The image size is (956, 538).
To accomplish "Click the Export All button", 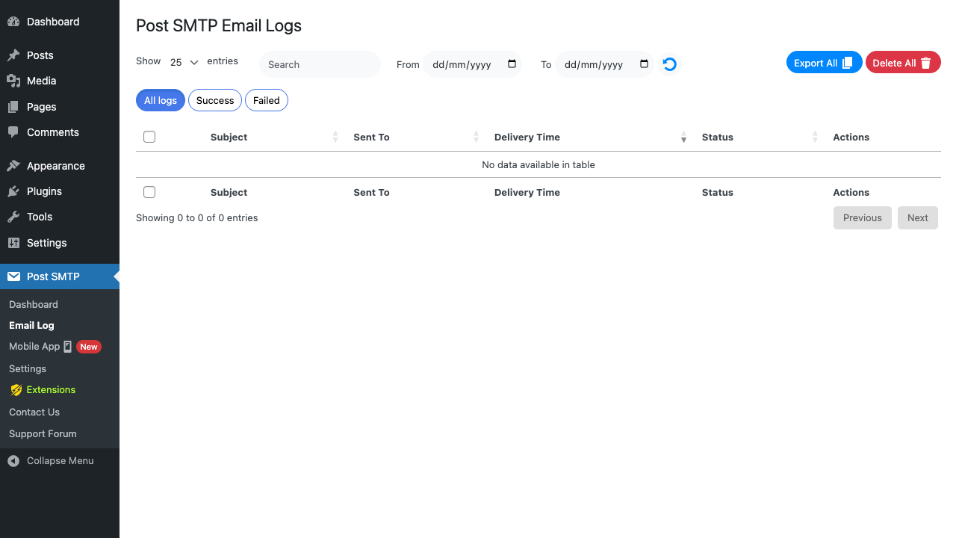I will pos(825,63).
